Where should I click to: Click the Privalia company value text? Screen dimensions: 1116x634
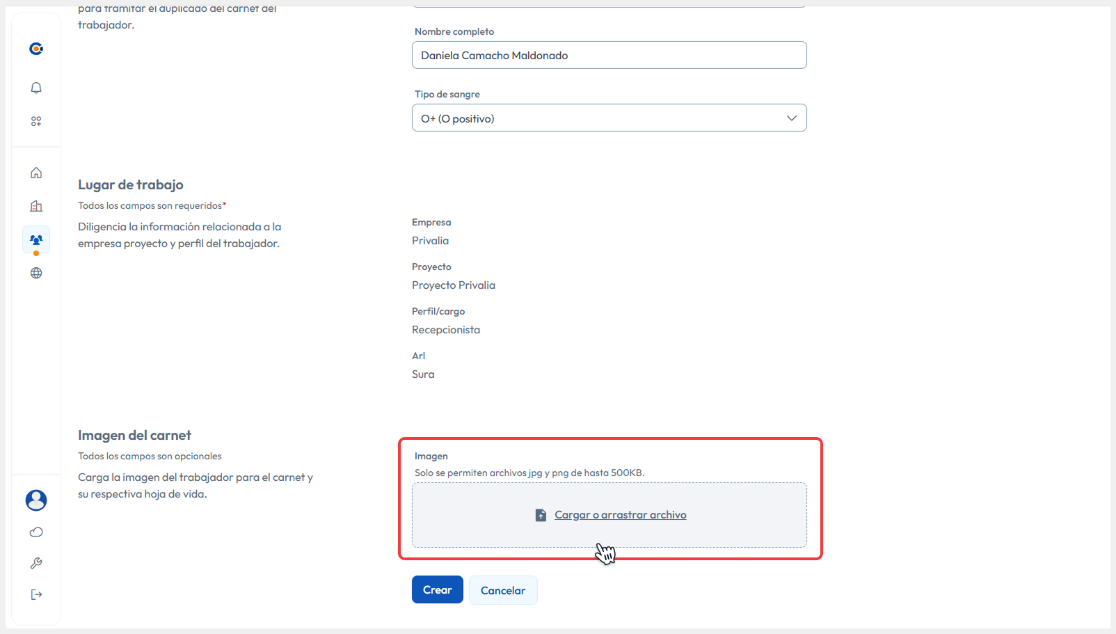coord(430,241)
